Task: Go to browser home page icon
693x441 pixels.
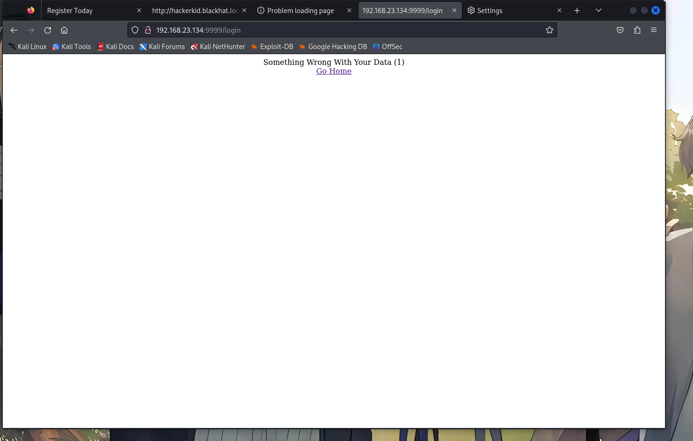Action: (x=64, y=30)
